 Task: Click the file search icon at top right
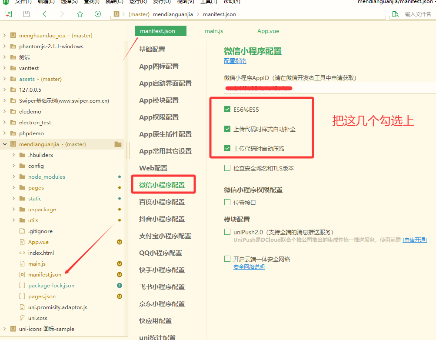pyautogui.click(x=396, y=14)
